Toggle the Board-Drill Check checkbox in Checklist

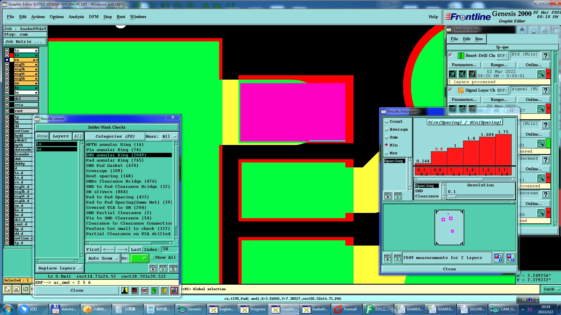click(x=451, y=55)
